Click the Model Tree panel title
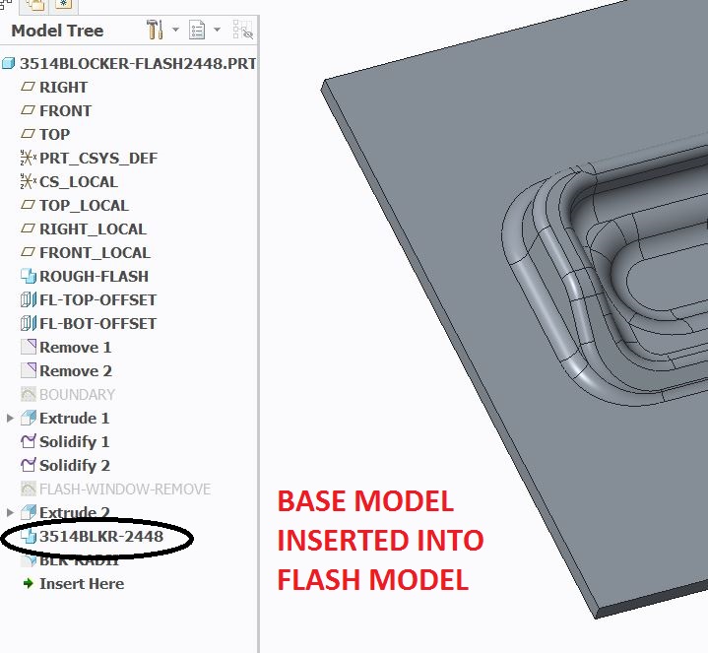Image resolution: width=708 pixels, height=653 pixels. coord(57,31)
